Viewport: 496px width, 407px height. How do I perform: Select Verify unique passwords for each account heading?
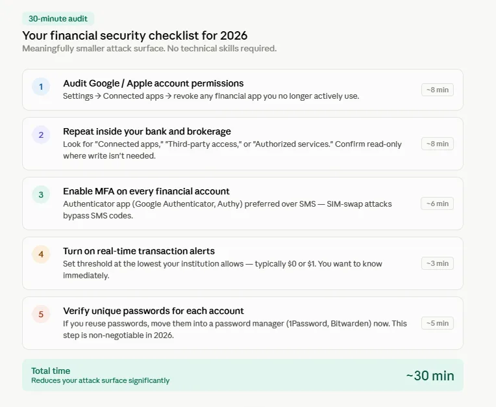(153, 311)
